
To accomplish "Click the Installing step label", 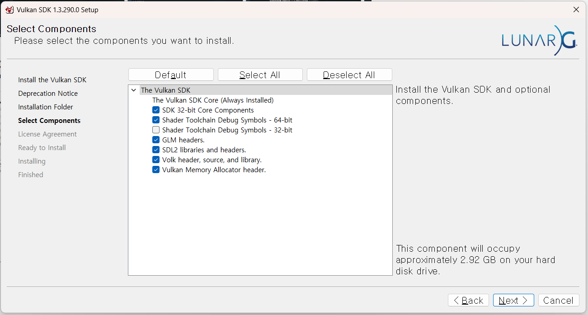I will tap(32, 161).
